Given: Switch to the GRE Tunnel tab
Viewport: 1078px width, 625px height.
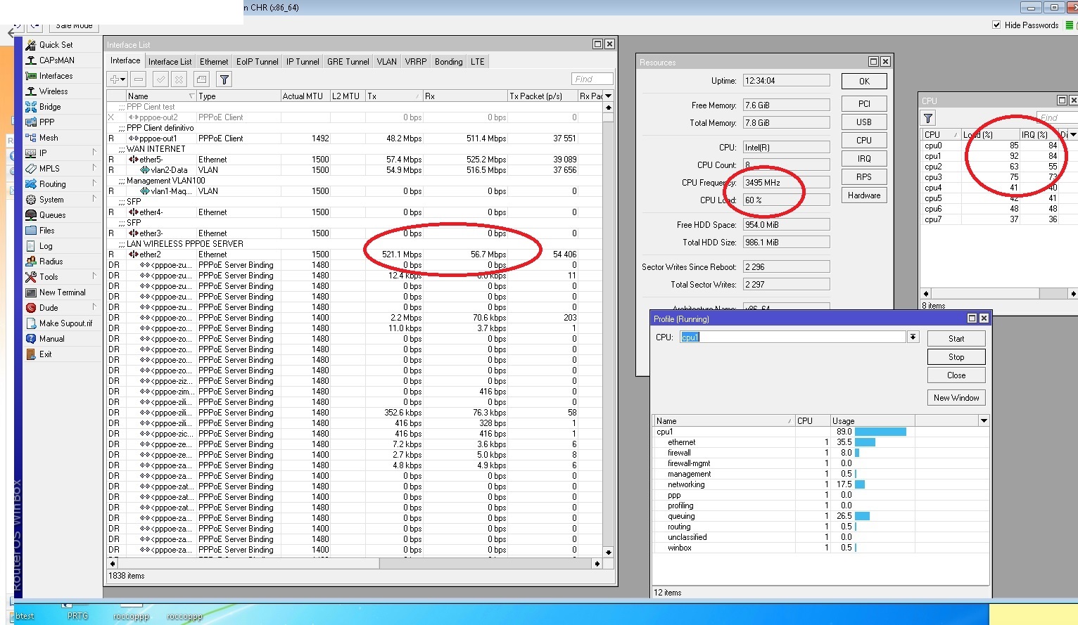Looking at the screenshot, I should pyautogui.click(x=348, y=62).
